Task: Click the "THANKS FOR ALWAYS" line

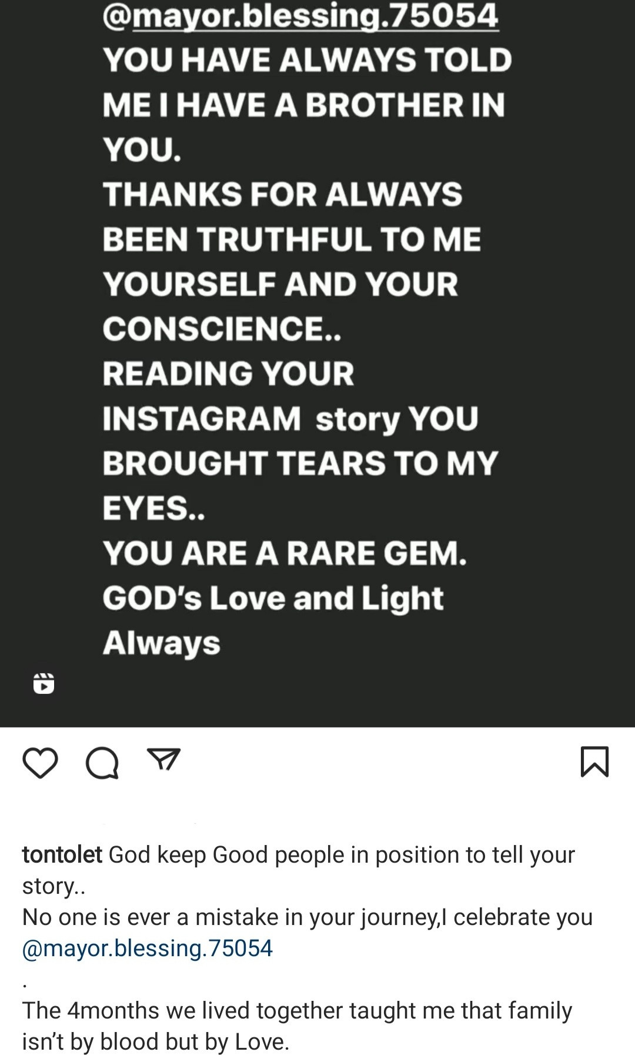Action: (x=283, y=194)
